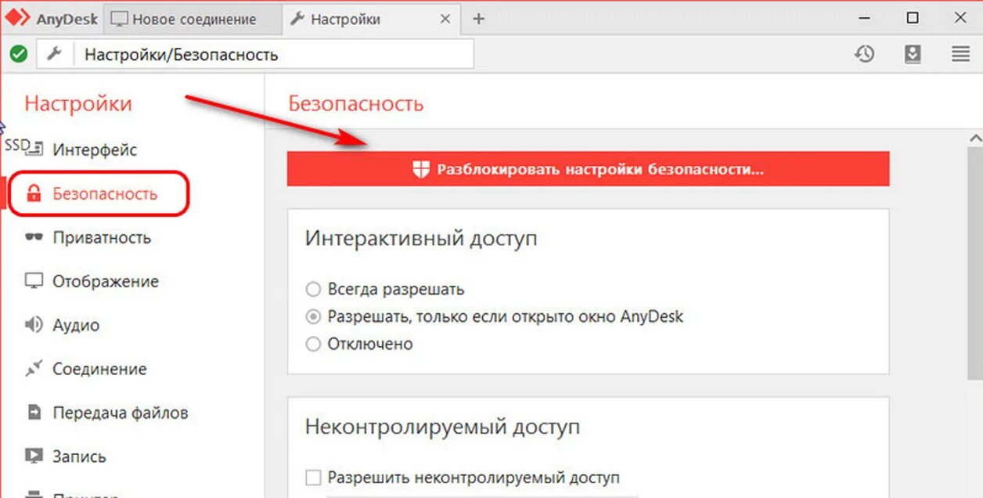The height and width of the screenshot is (498, 983).
Task: Click the green connection status icon
Action: [x=19, y=54]
